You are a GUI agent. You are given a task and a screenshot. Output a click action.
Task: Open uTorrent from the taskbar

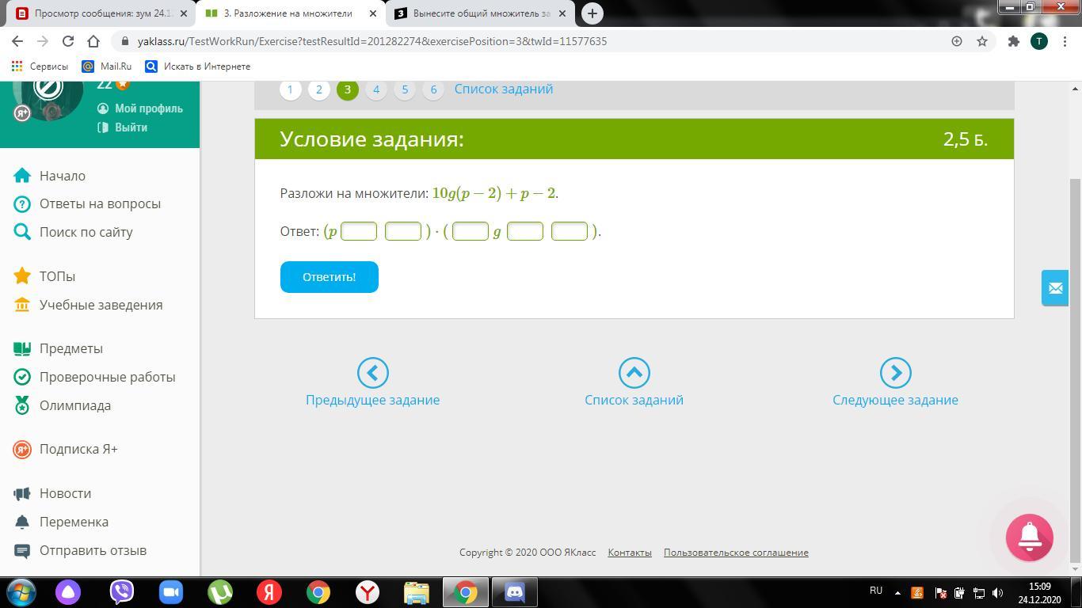(220, 592)
